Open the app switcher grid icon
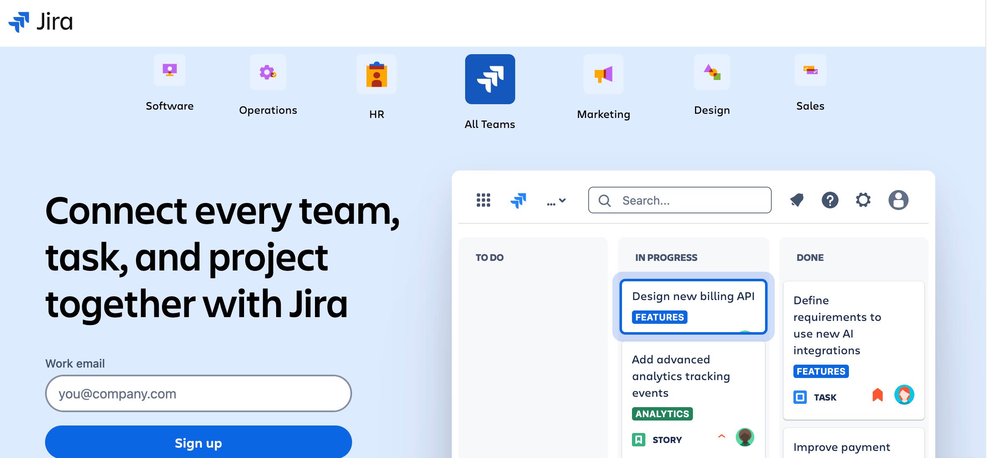This screenshot has height=458, width=987. 483,200
